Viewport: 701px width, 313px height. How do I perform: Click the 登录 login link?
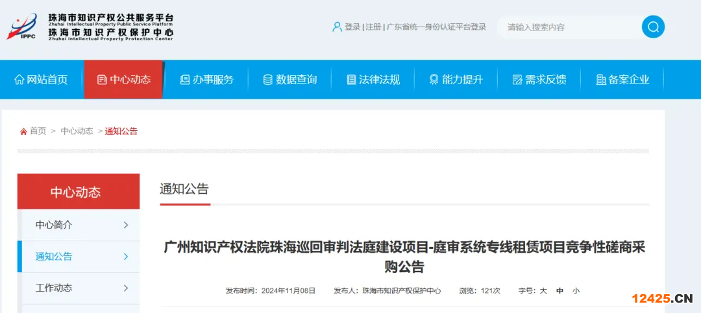352,27
